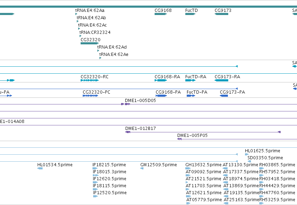Click the RH47760.5prime EST label
The image size is (297, 205).
coord(277,193)
